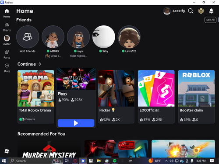Open the Party sidebar icon
Viewport: 219px width, 164px height.
point(7,52)
